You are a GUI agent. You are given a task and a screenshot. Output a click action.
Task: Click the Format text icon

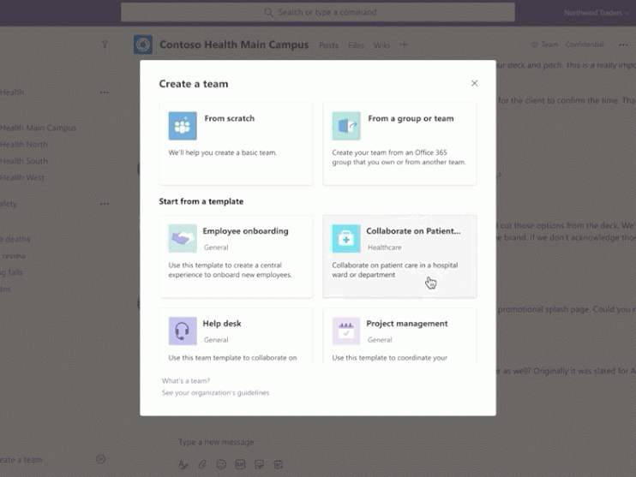coord(183,464)
